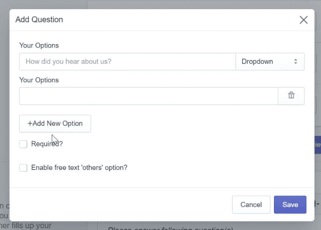This screenshot has height=230, width=321.
Task: Click the dimmed backdrop left of the dialog
Action: point(4,109)
